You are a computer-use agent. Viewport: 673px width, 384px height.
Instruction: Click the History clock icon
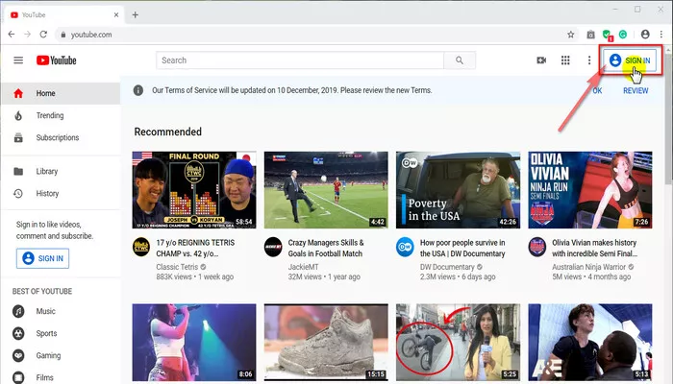pyautogui.click(x=18, y=194)
